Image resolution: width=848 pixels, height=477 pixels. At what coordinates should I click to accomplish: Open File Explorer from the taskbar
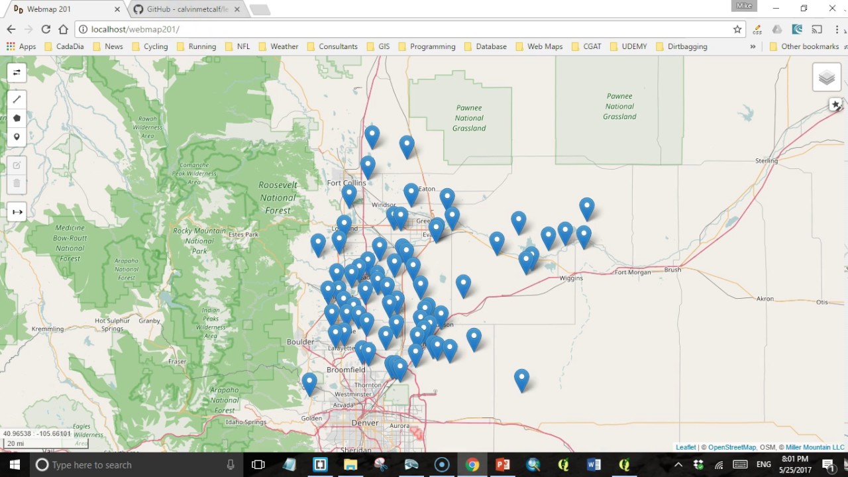[350, 464]
